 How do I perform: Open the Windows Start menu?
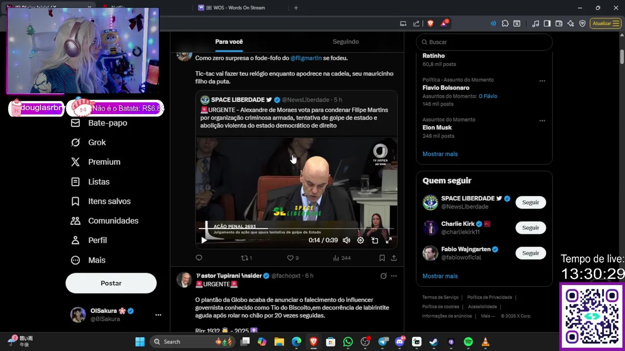[140, 342]
